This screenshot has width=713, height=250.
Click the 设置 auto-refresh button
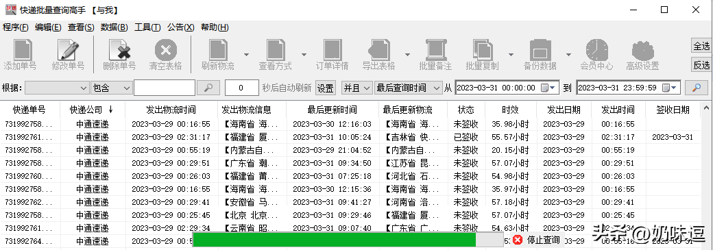pos(325,88)
